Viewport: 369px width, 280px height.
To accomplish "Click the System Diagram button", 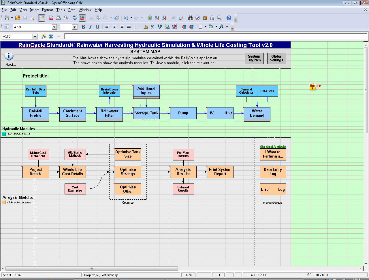I will 254,58.
